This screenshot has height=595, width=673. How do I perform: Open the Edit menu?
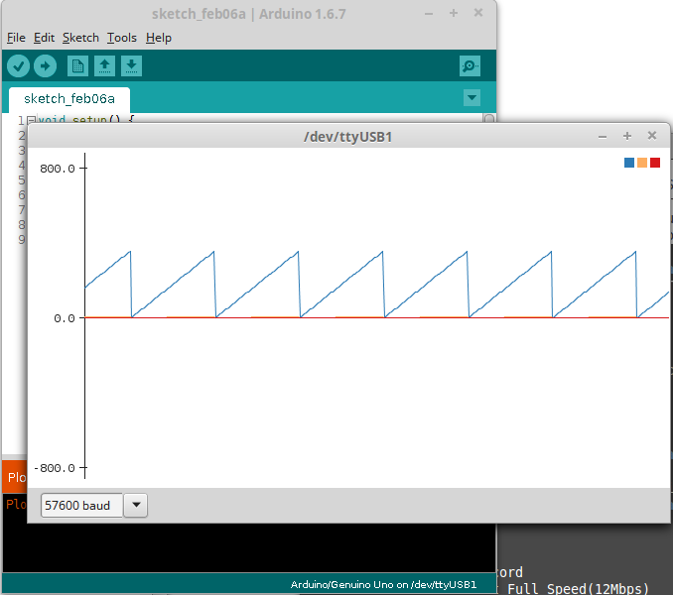tap(44, 38)
